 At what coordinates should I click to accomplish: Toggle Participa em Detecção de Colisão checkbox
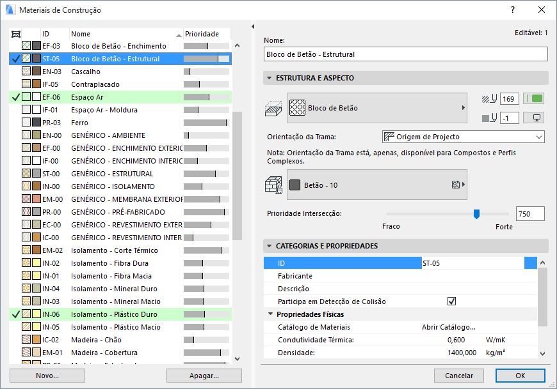[451, 301]
